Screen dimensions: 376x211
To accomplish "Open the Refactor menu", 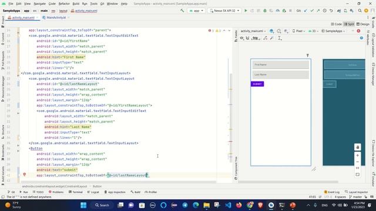I will 64,4.
